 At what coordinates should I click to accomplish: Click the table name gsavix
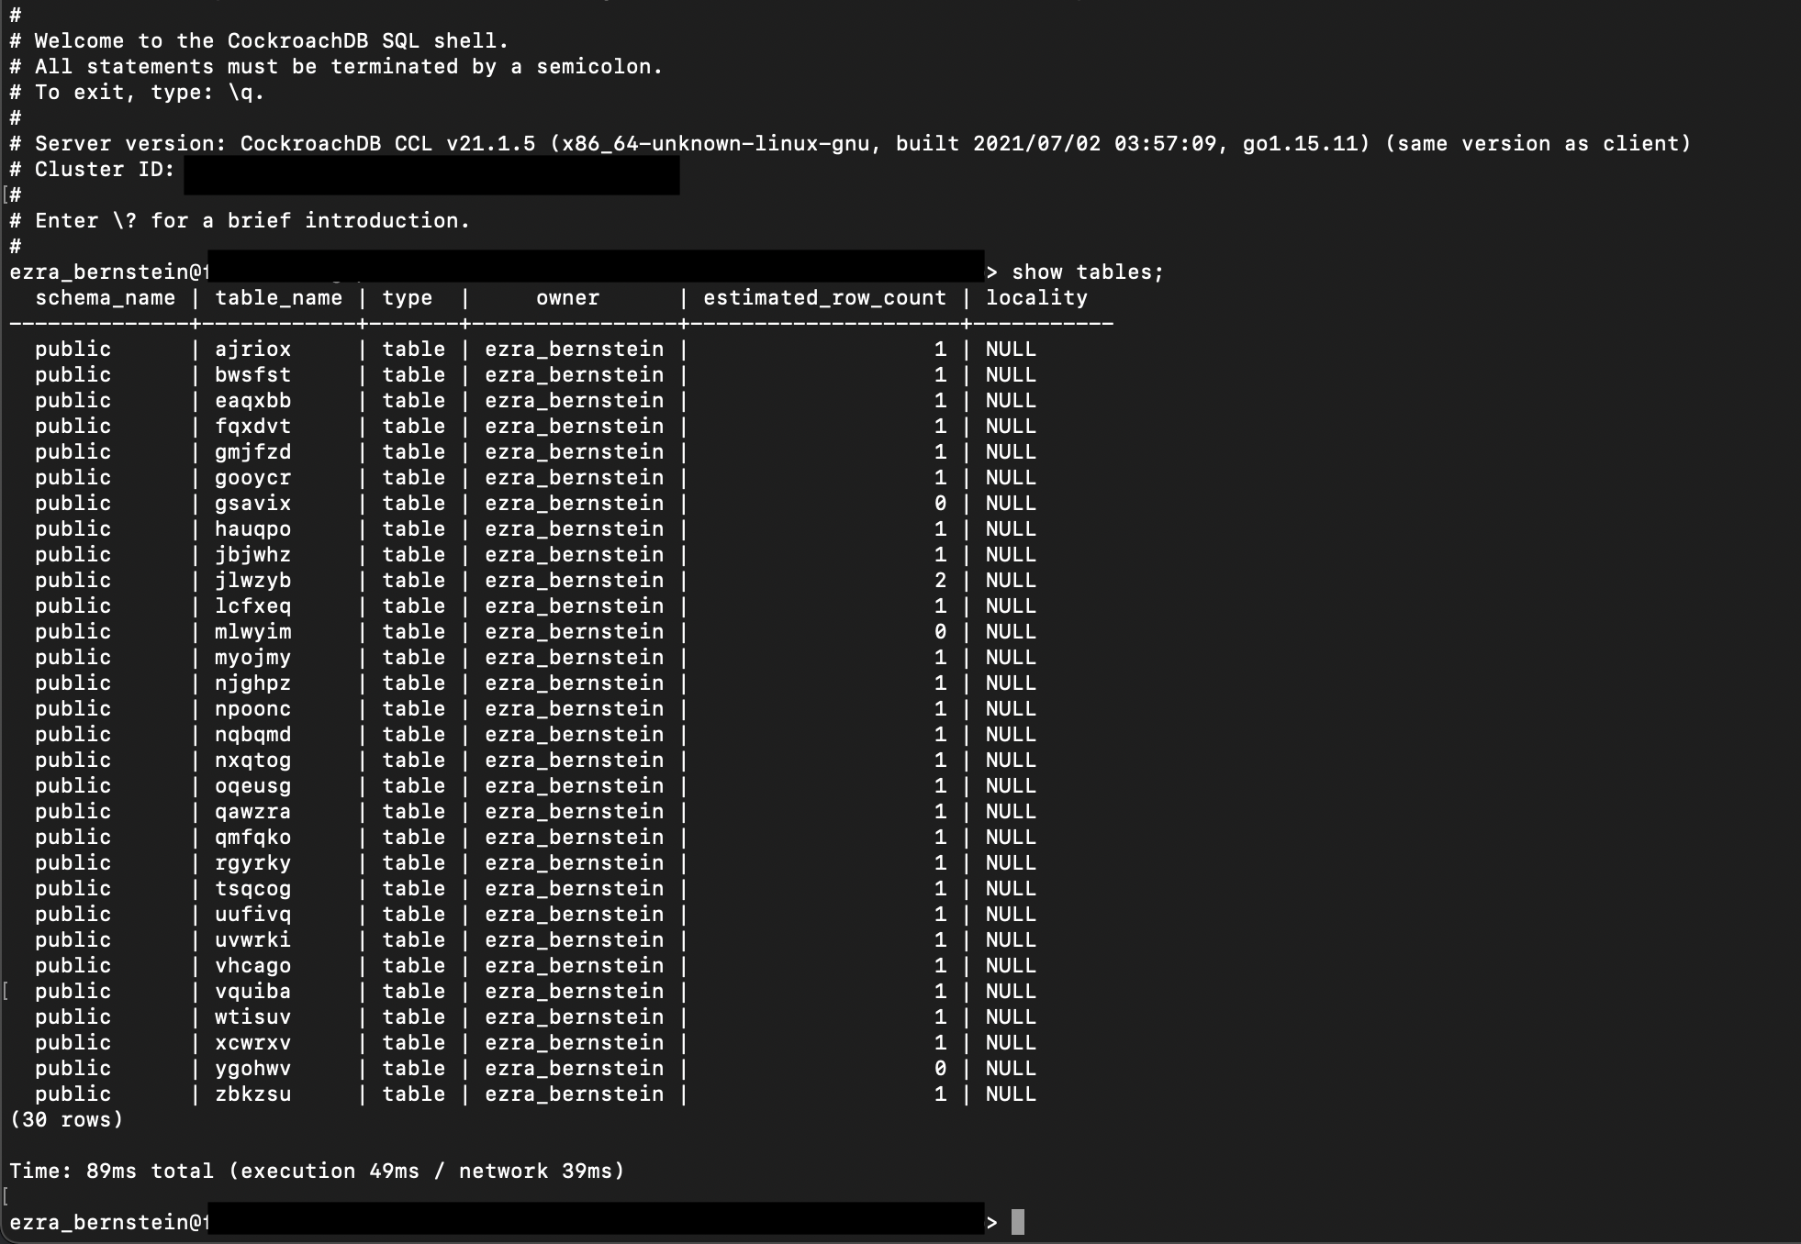pyautogui.click(x=252, y=504)
